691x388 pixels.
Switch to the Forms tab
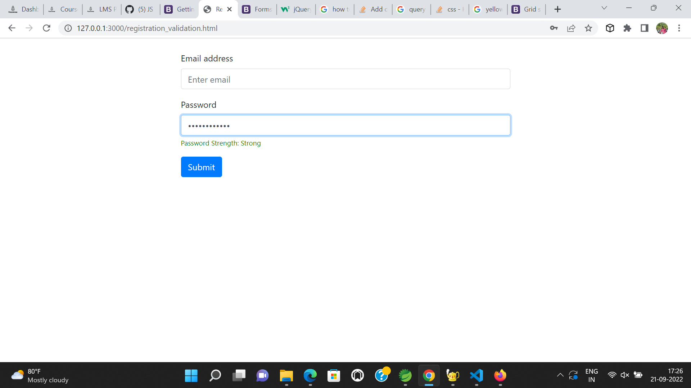257,9
